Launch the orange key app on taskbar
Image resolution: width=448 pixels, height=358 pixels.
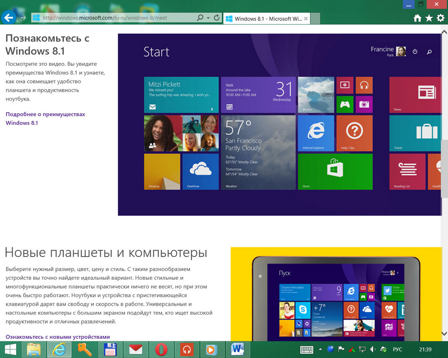[x=85, y=349]
